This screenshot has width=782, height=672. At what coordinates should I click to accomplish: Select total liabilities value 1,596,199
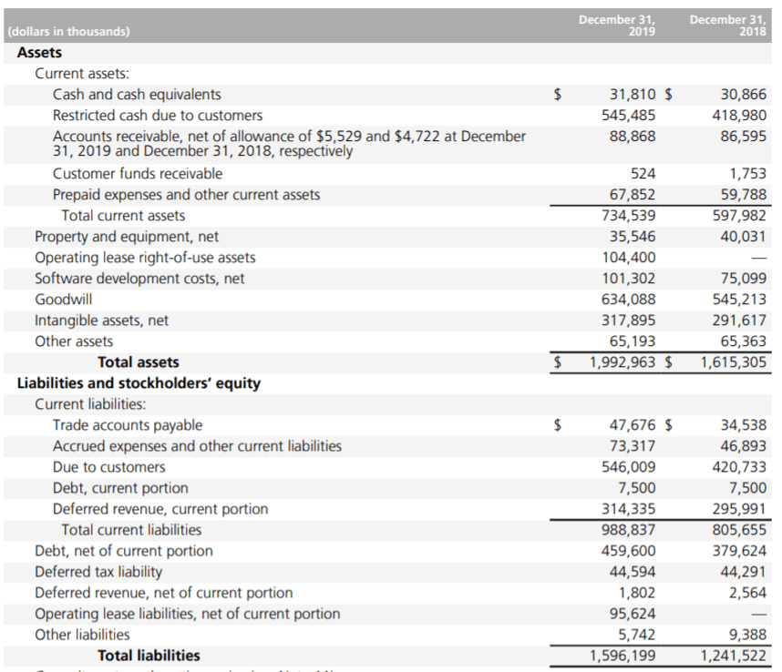623,656
